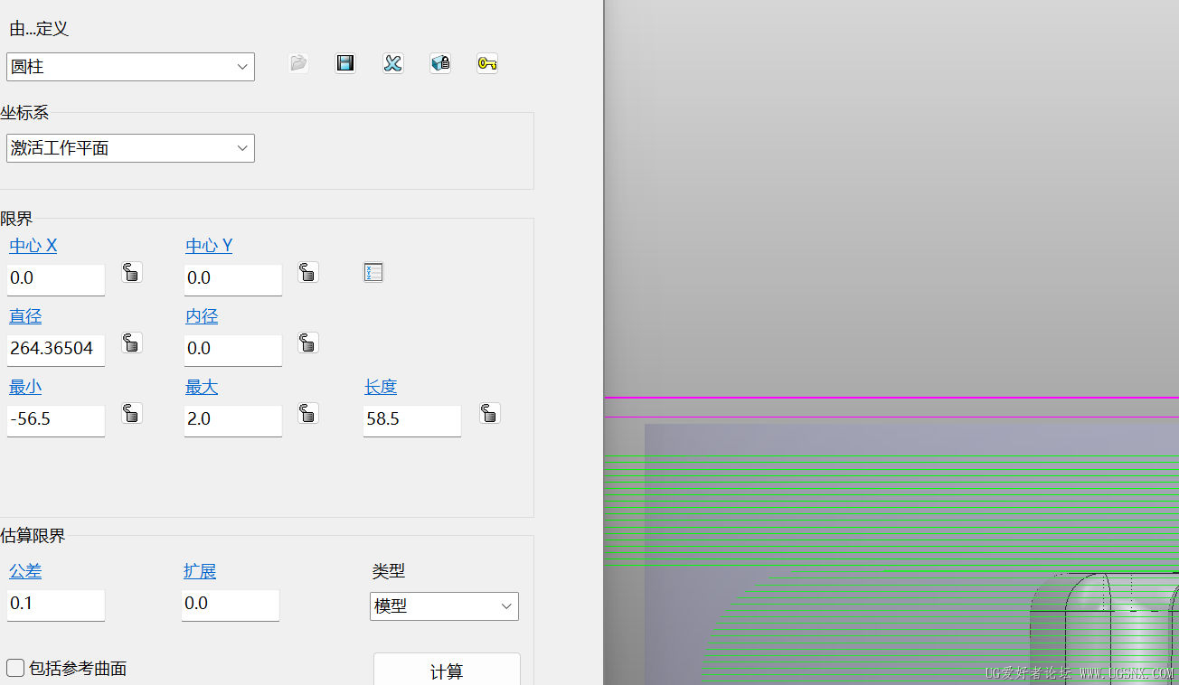
Task: Click the 直径 link label
Action: click(25, 316)
